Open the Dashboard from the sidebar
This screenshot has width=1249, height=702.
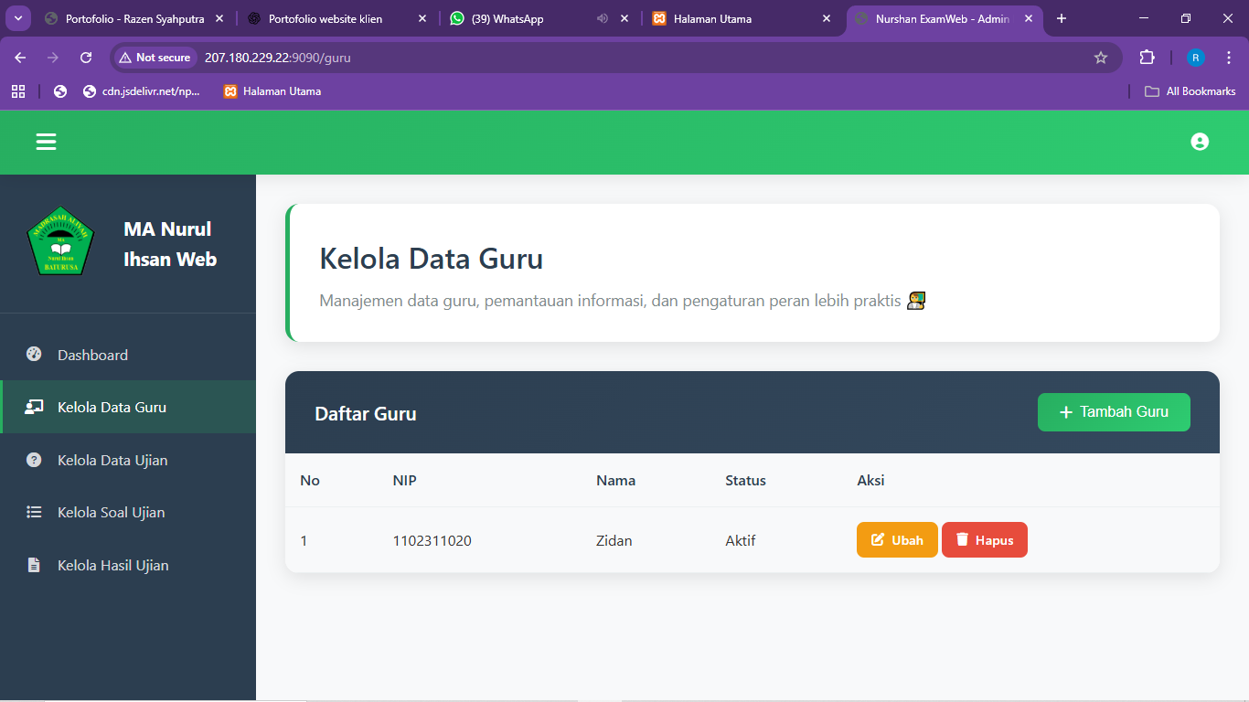point(91,355)
